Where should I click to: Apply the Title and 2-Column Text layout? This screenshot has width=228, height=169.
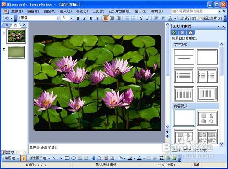(x=207, y=75)
